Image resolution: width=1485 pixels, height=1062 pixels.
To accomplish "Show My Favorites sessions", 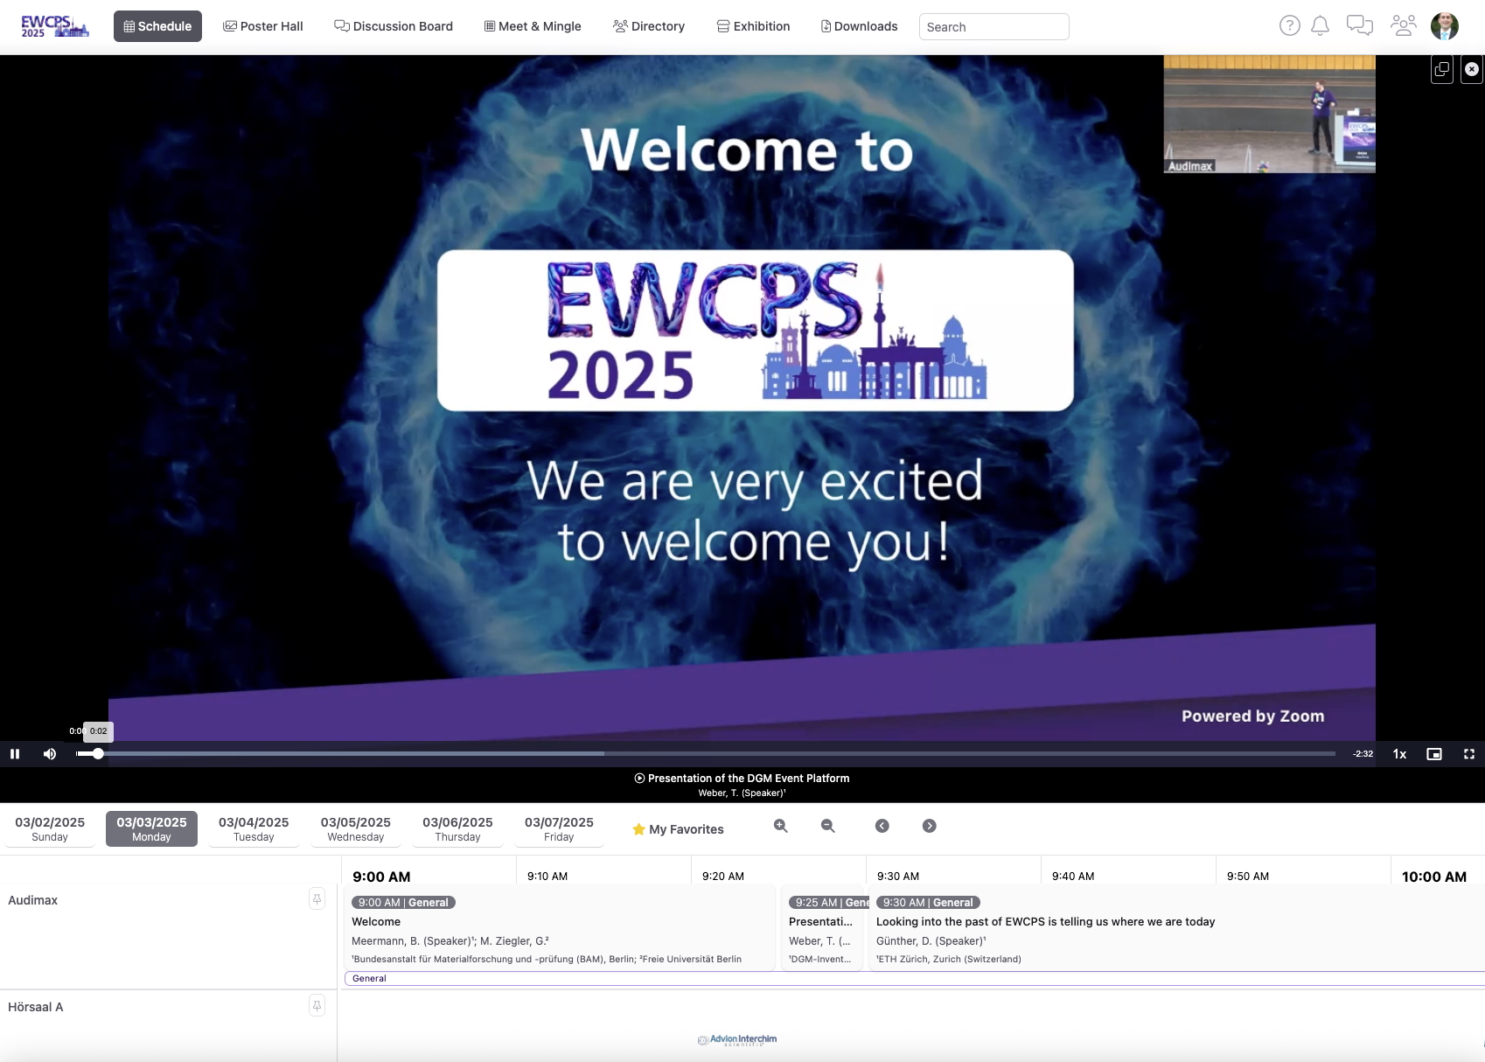I will coord(678,829).
